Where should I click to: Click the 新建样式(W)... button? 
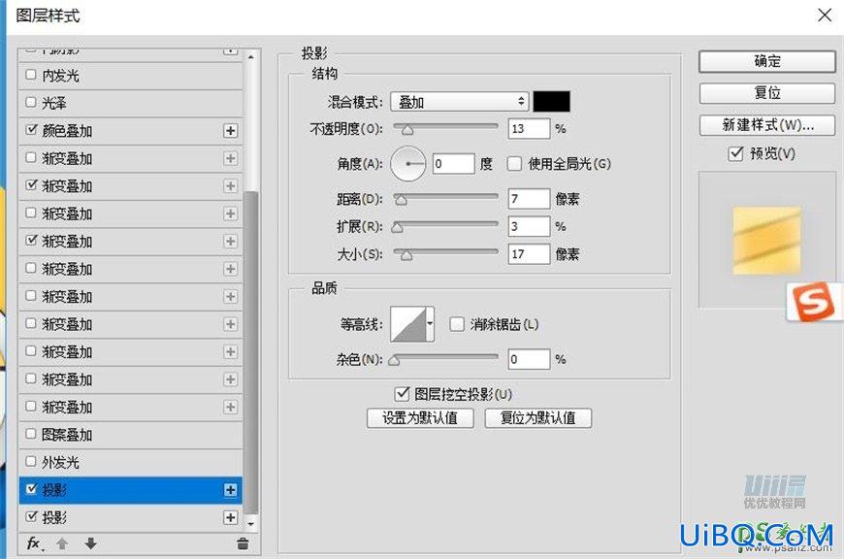pos(767,125)
